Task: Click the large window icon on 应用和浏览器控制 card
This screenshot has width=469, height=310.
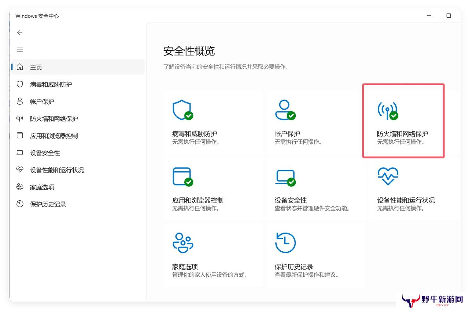Action: pyautogui.click(x=182, y=177)
